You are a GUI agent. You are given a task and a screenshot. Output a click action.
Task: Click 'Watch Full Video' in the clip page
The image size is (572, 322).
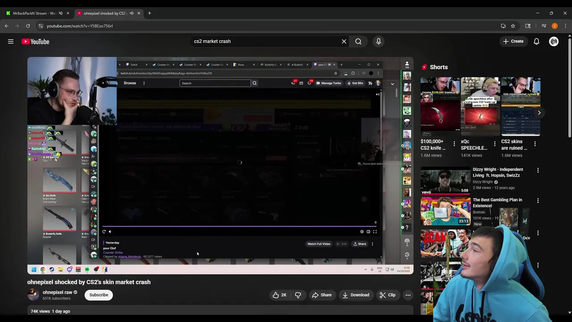[x=319, y=244]
